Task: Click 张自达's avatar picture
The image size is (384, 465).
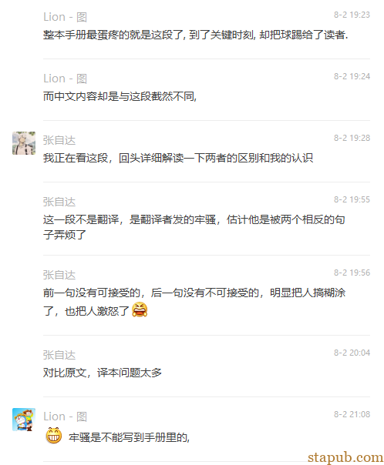Action: point(24,143)
